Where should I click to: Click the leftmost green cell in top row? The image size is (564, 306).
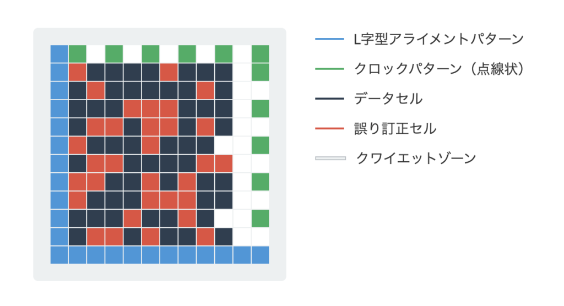tap(78, 54)
